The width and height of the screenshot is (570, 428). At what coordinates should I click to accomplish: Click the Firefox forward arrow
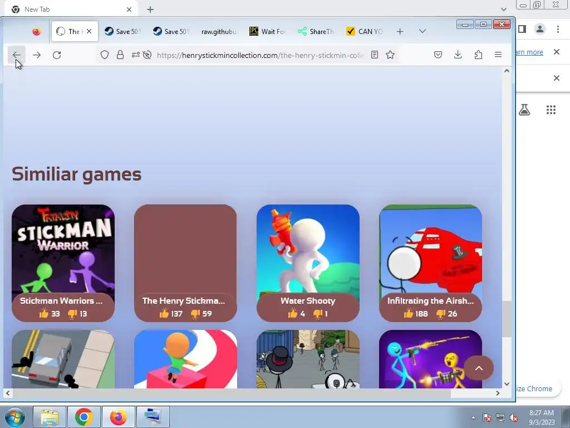[37, 55]
